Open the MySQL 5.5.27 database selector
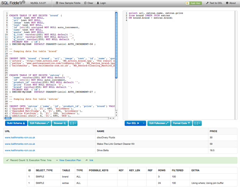This screenshot has width=240, height=189. pyautogui.click(x=38, y=3)
